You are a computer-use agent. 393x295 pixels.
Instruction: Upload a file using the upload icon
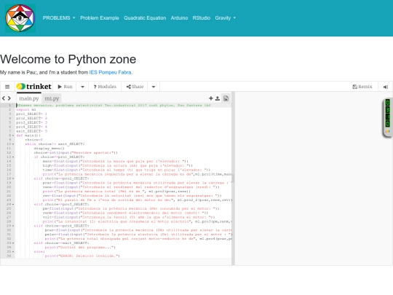218,98
